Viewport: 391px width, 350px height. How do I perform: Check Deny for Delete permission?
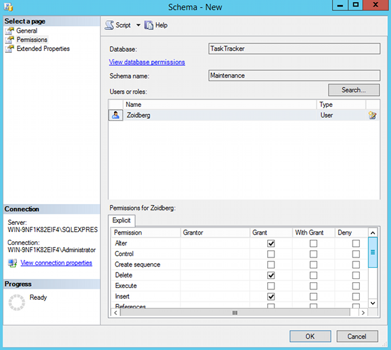356,275
